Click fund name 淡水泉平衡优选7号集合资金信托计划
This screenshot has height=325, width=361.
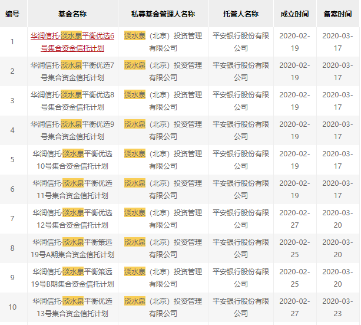(x=72, y=71)
